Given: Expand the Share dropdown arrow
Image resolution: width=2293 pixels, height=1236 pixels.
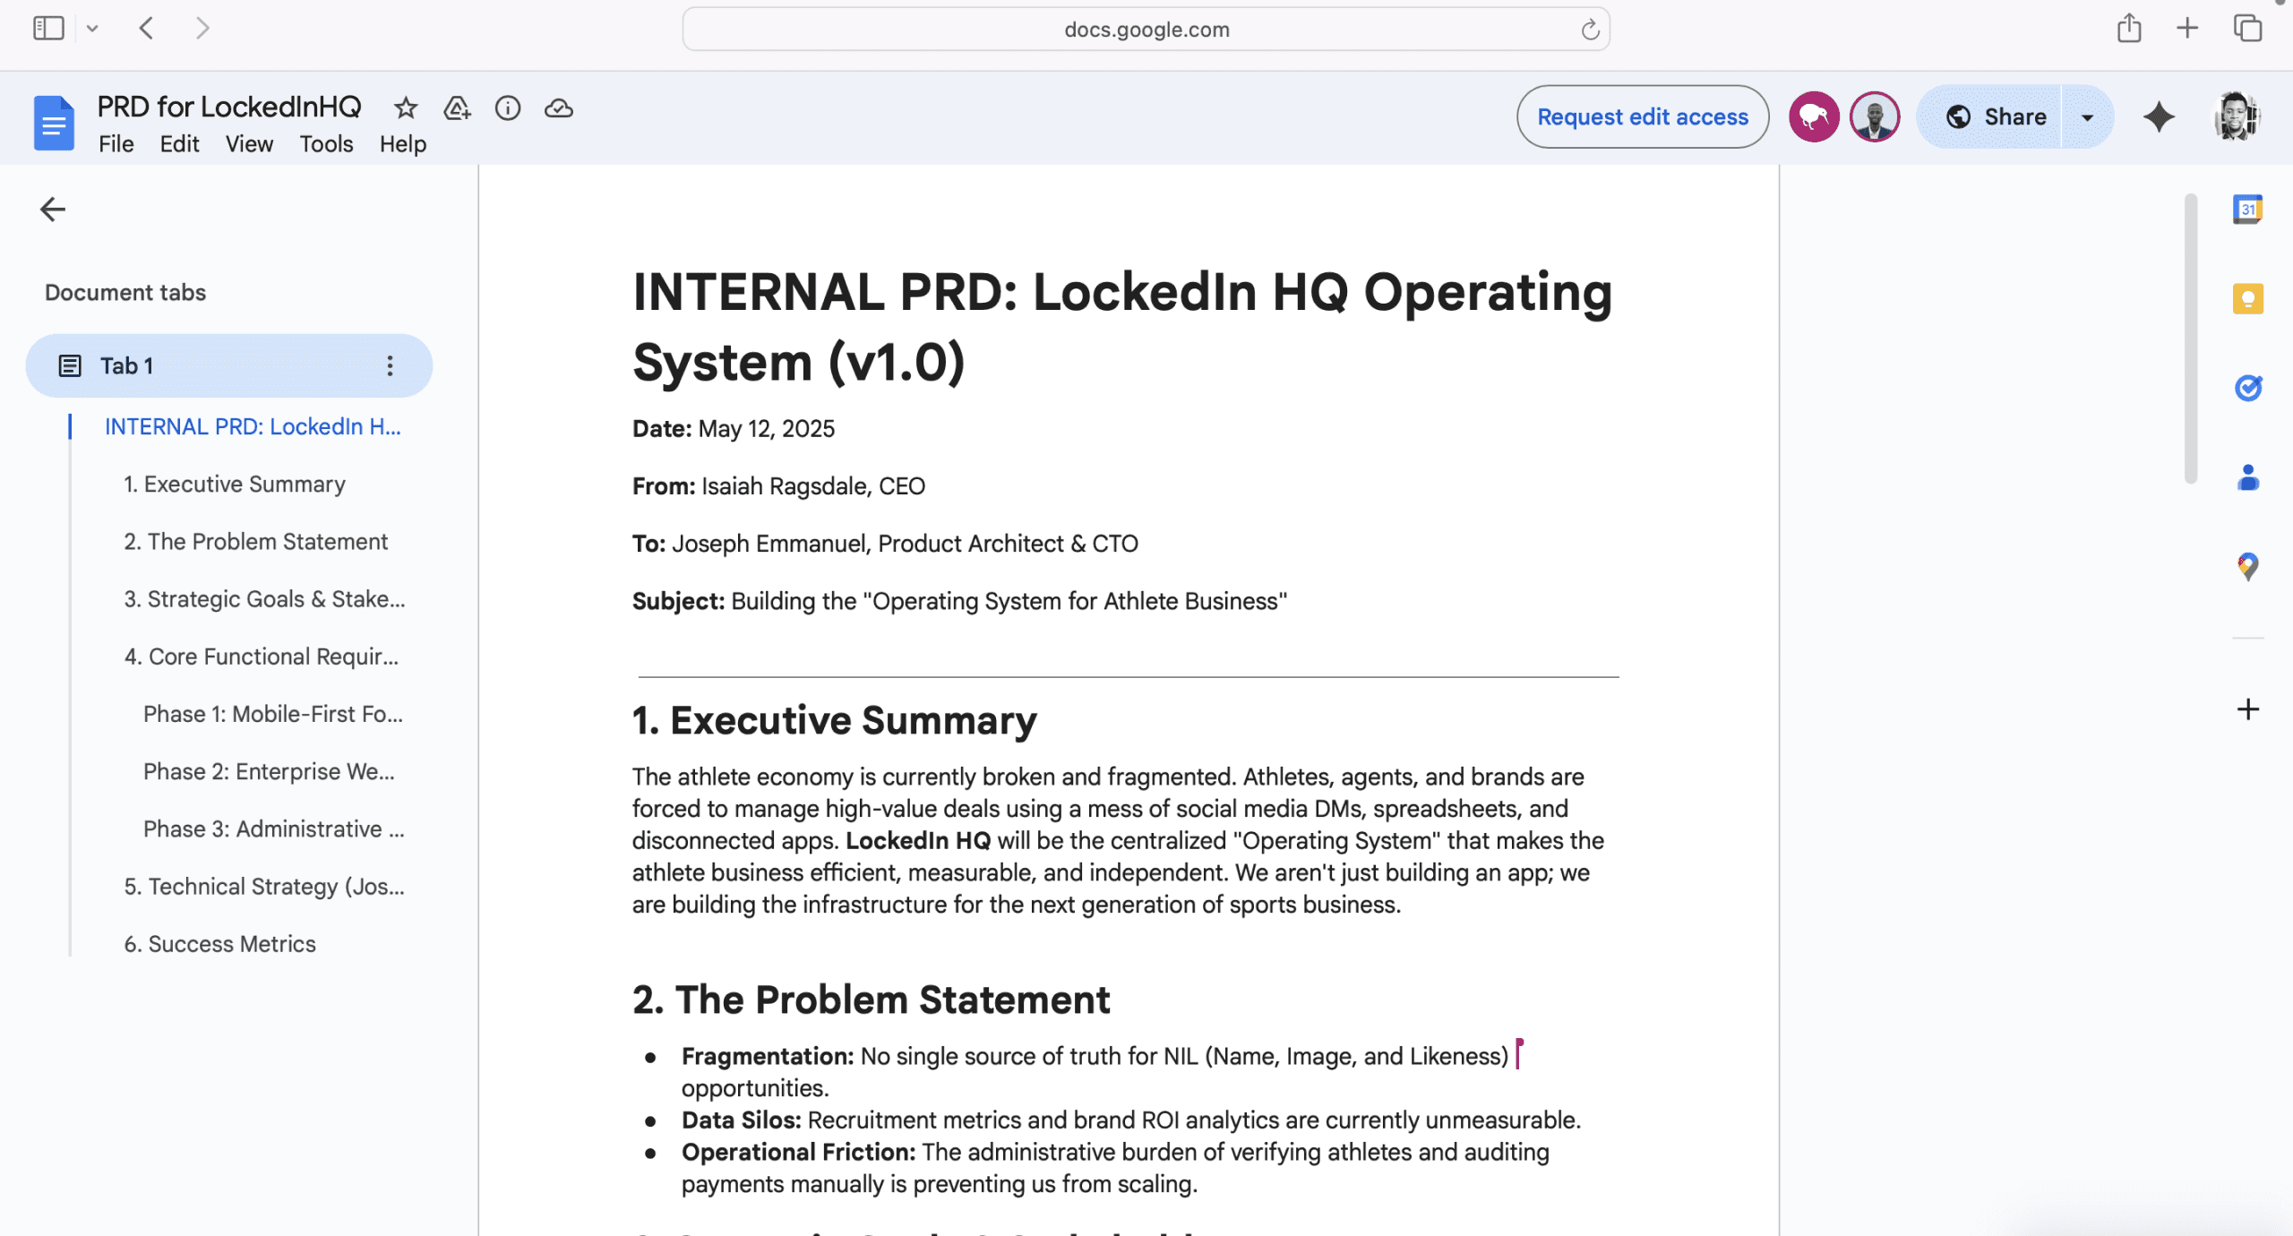Looking at the screenshot, I should click(x=2087, y=117).
